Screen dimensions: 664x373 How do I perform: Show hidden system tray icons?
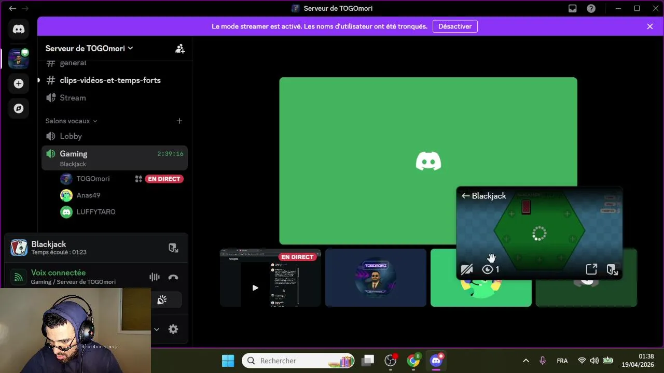(x=525, y=361)
